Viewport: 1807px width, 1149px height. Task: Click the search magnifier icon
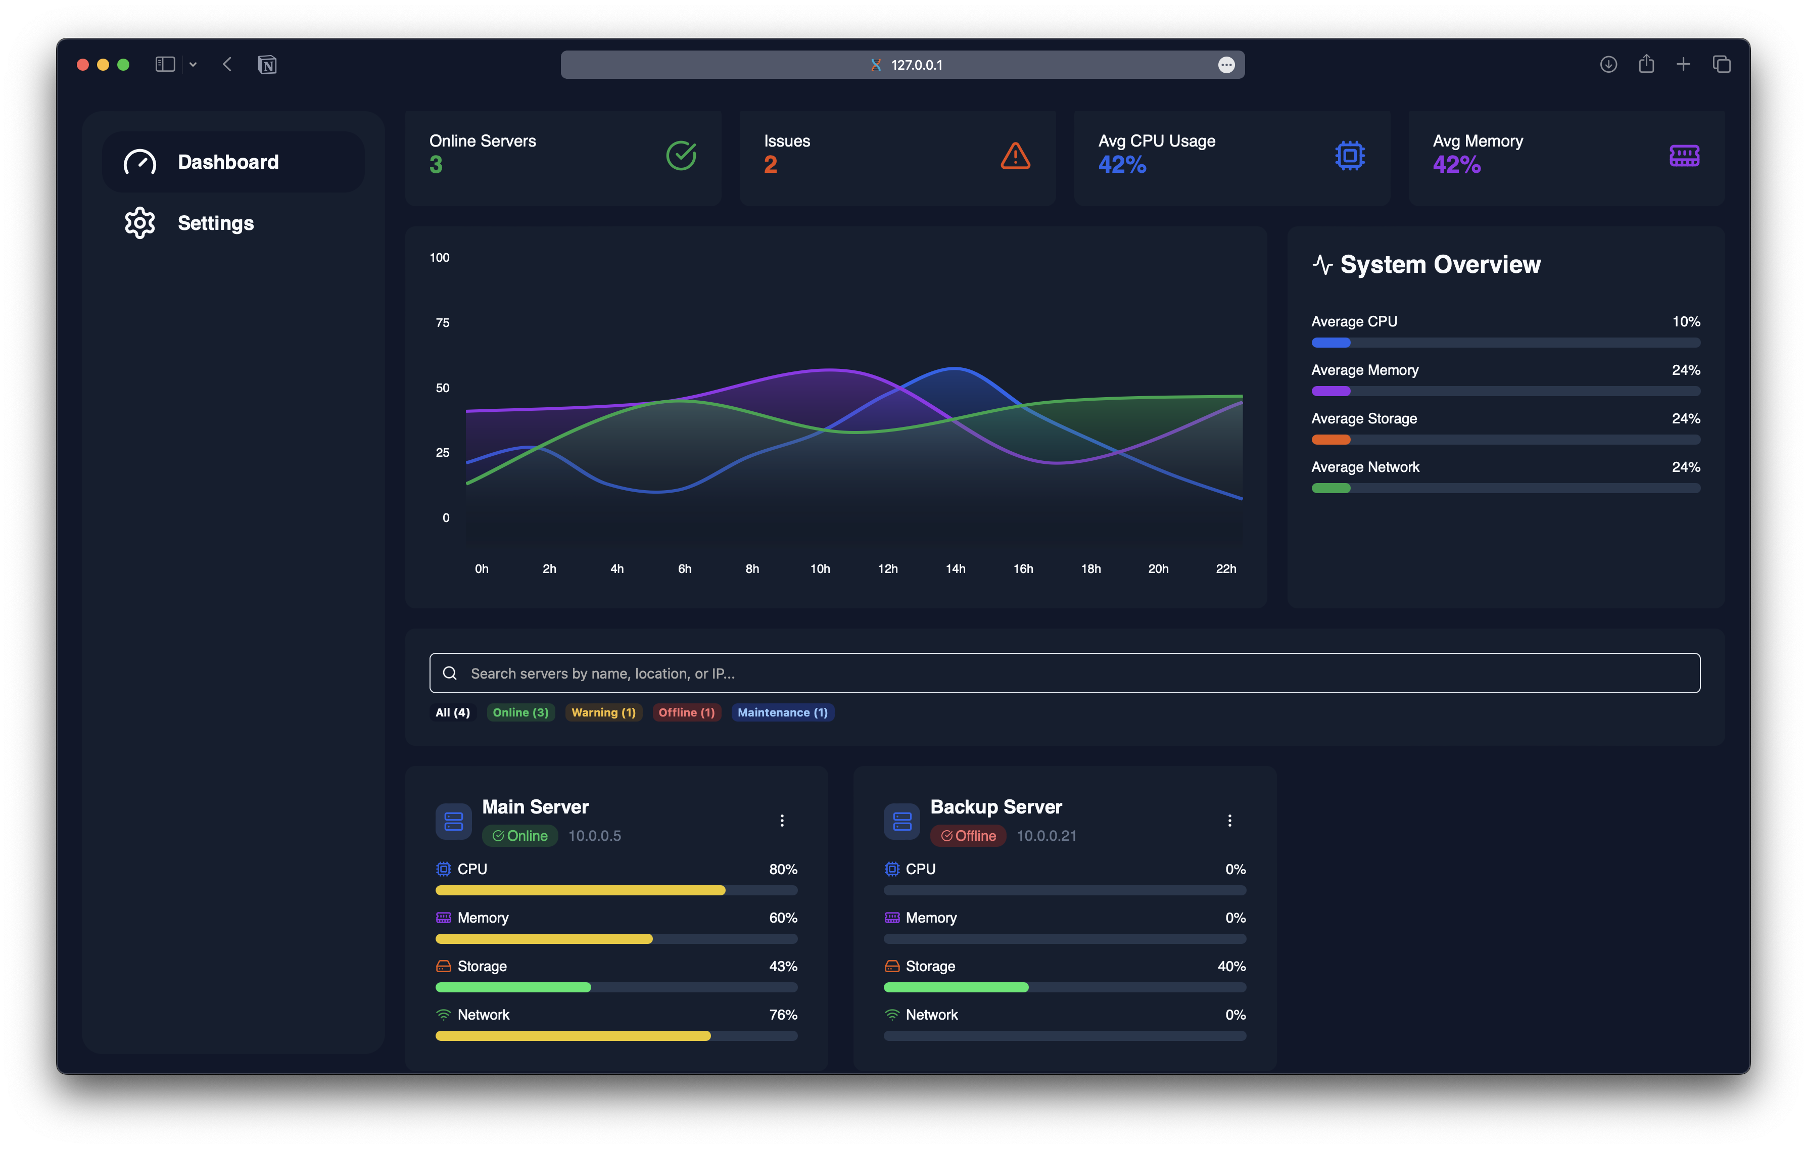tap(450, 673)
